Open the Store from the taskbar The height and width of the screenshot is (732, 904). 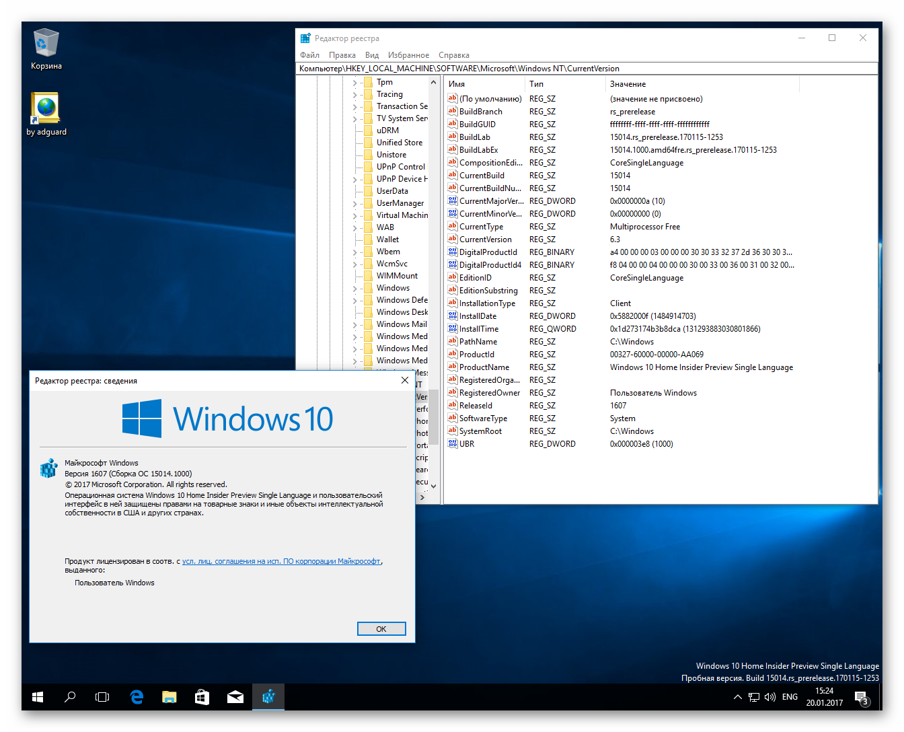click(x=202, y=697)
